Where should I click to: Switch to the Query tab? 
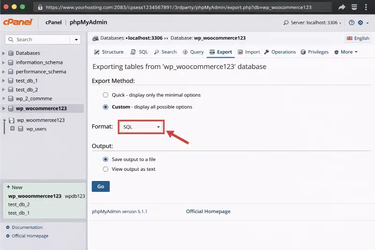coord(193,52)
